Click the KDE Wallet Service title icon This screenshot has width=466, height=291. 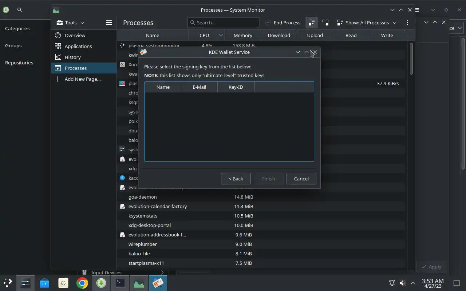[143, 52]
